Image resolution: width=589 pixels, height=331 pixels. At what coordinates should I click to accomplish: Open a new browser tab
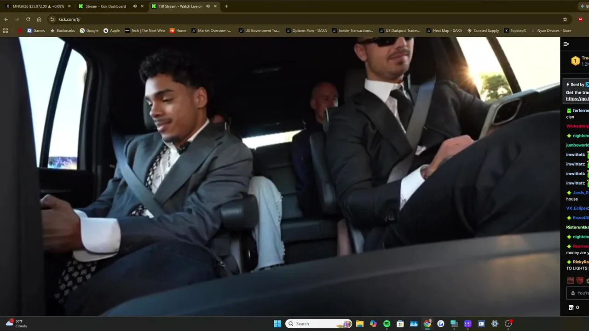[x=226, y=6]
